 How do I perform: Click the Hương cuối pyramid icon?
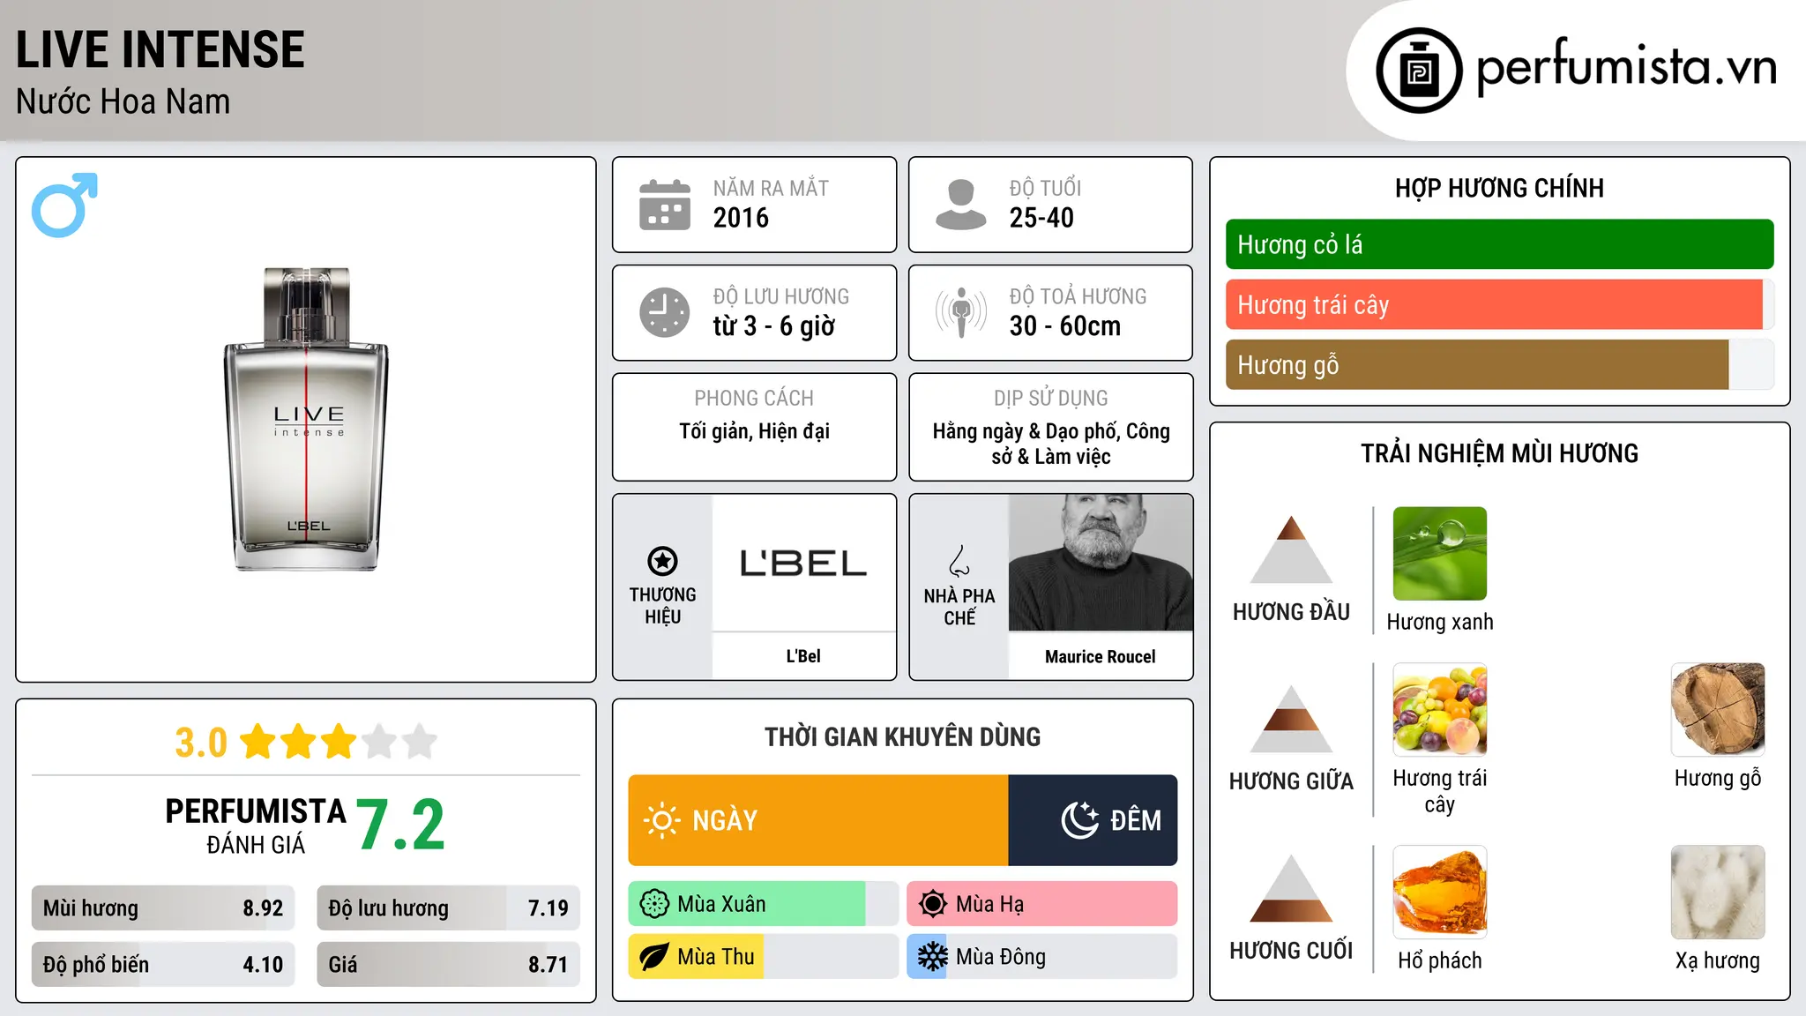pos(1291,888)
